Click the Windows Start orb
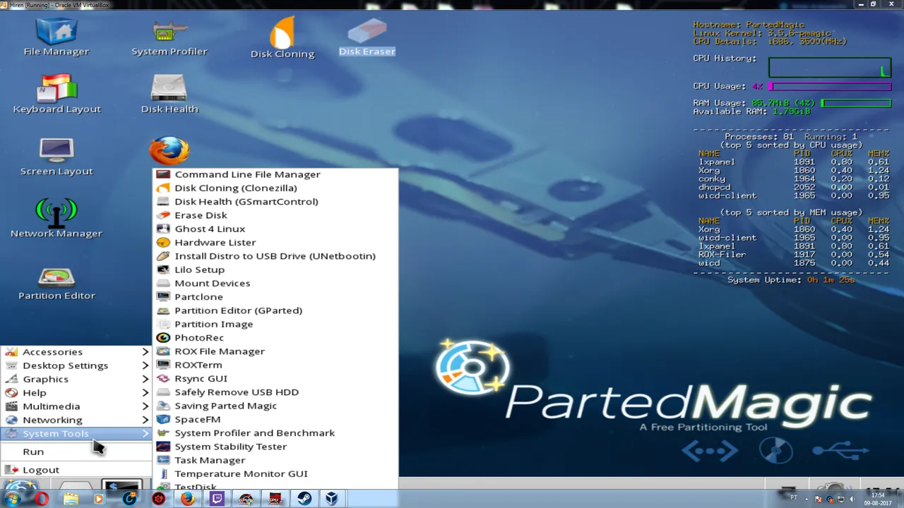The width and height of the screenshot is (904, 508). click(x=12, y=499)
